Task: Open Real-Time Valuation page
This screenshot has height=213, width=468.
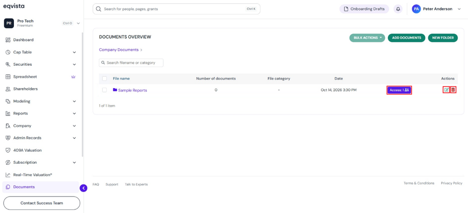Action: pyautogui.click(x=32, y=175)
